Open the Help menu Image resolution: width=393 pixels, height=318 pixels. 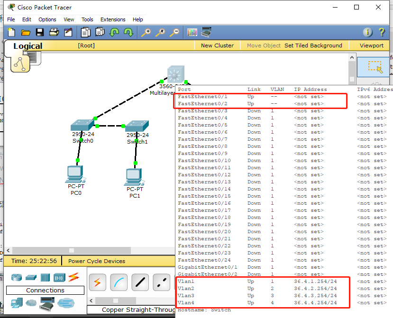pyautogui.click(x=137, y=19)
